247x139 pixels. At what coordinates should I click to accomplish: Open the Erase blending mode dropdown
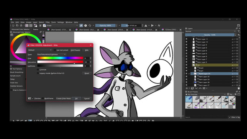[62, 25]
